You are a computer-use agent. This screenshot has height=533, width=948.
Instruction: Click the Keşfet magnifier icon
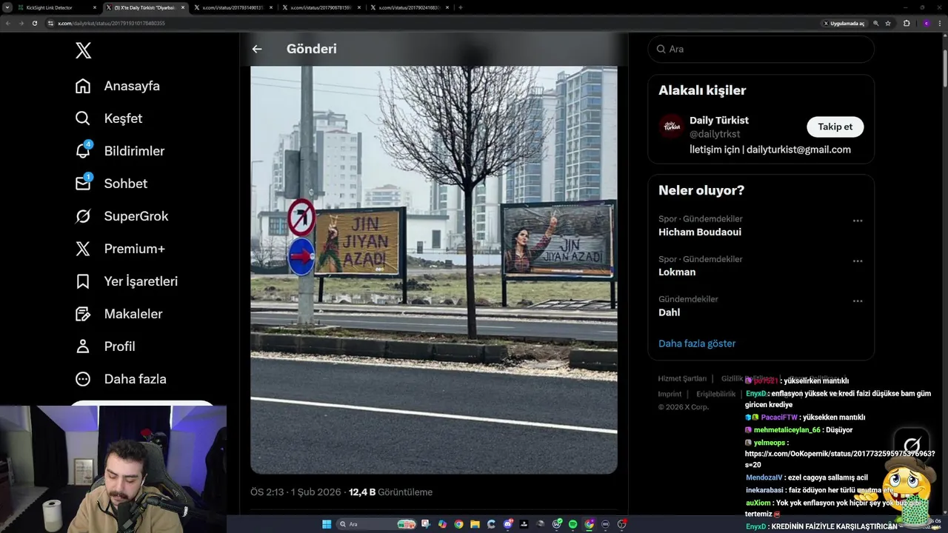83,118
